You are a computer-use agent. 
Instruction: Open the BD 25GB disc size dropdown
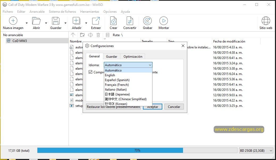pyautogui.click(x=256, y=150)
